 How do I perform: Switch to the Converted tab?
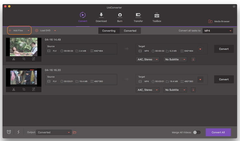[x=130, y=31]
